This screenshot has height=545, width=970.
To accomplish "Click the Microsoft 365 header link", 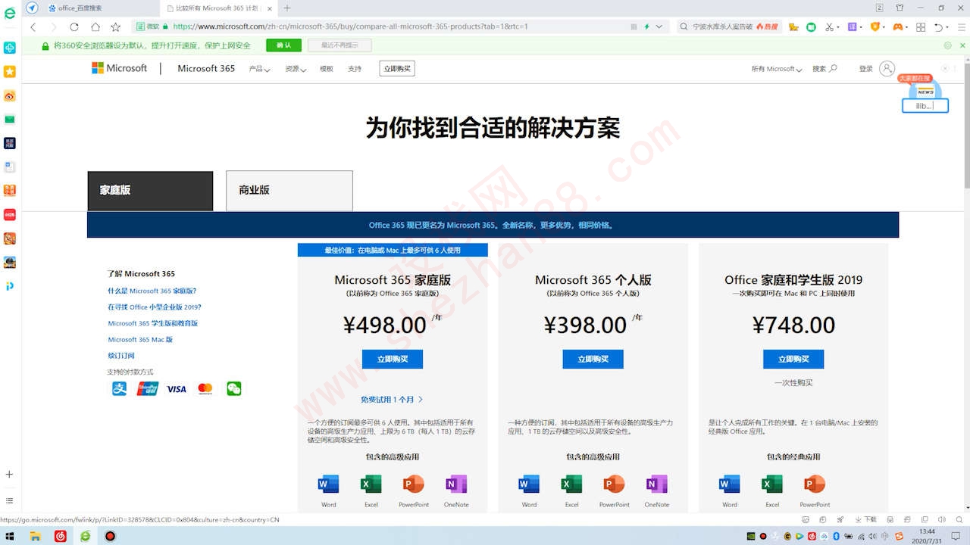I will pyautogui.click(x=206, y=68).
